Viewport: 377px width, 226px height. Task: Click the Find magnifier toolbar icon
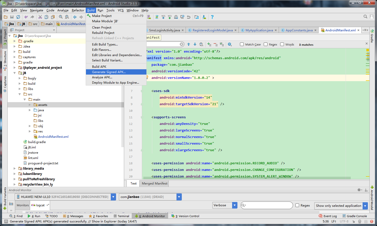61,17
